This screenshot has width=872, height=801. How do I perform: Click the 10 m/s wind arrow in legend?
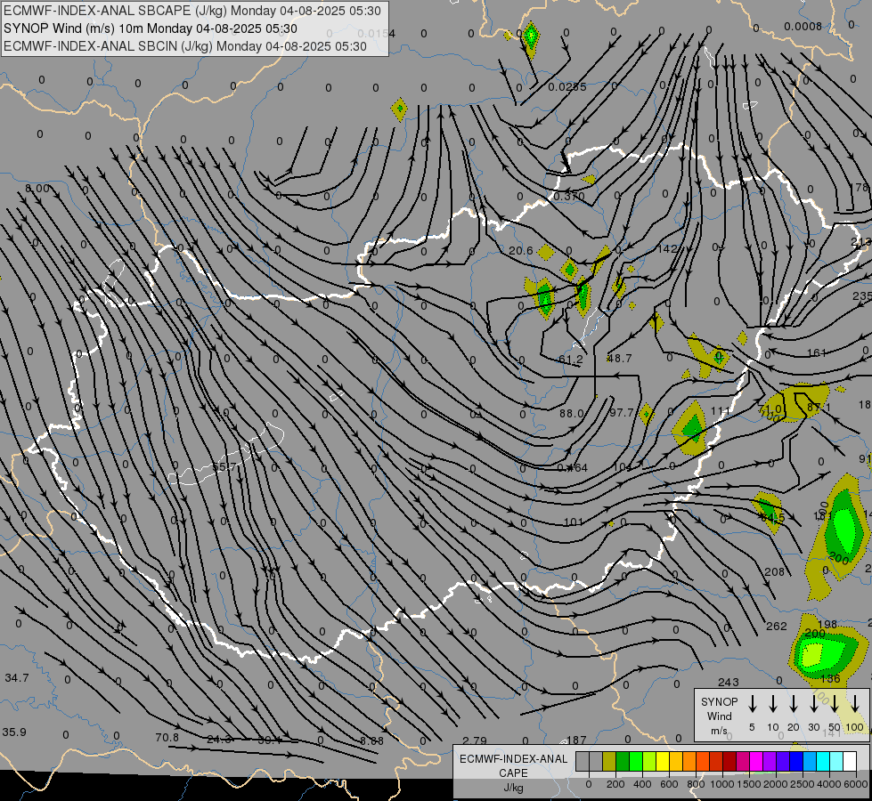tap(773, 704)
